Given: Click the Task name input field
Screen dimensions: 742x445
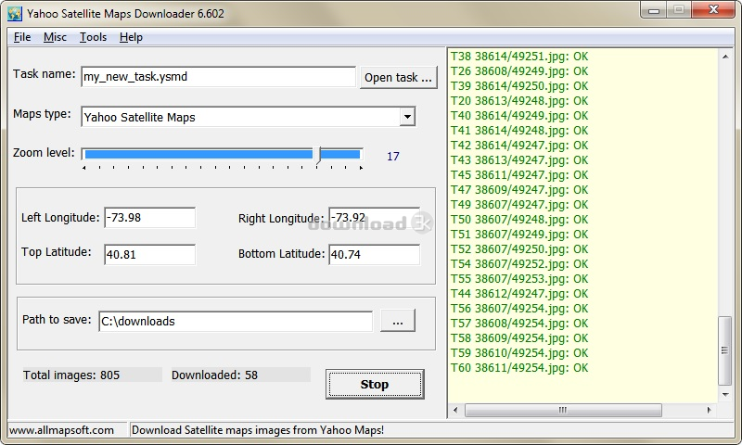Looking at the screenshot, I should pos(218,77).
